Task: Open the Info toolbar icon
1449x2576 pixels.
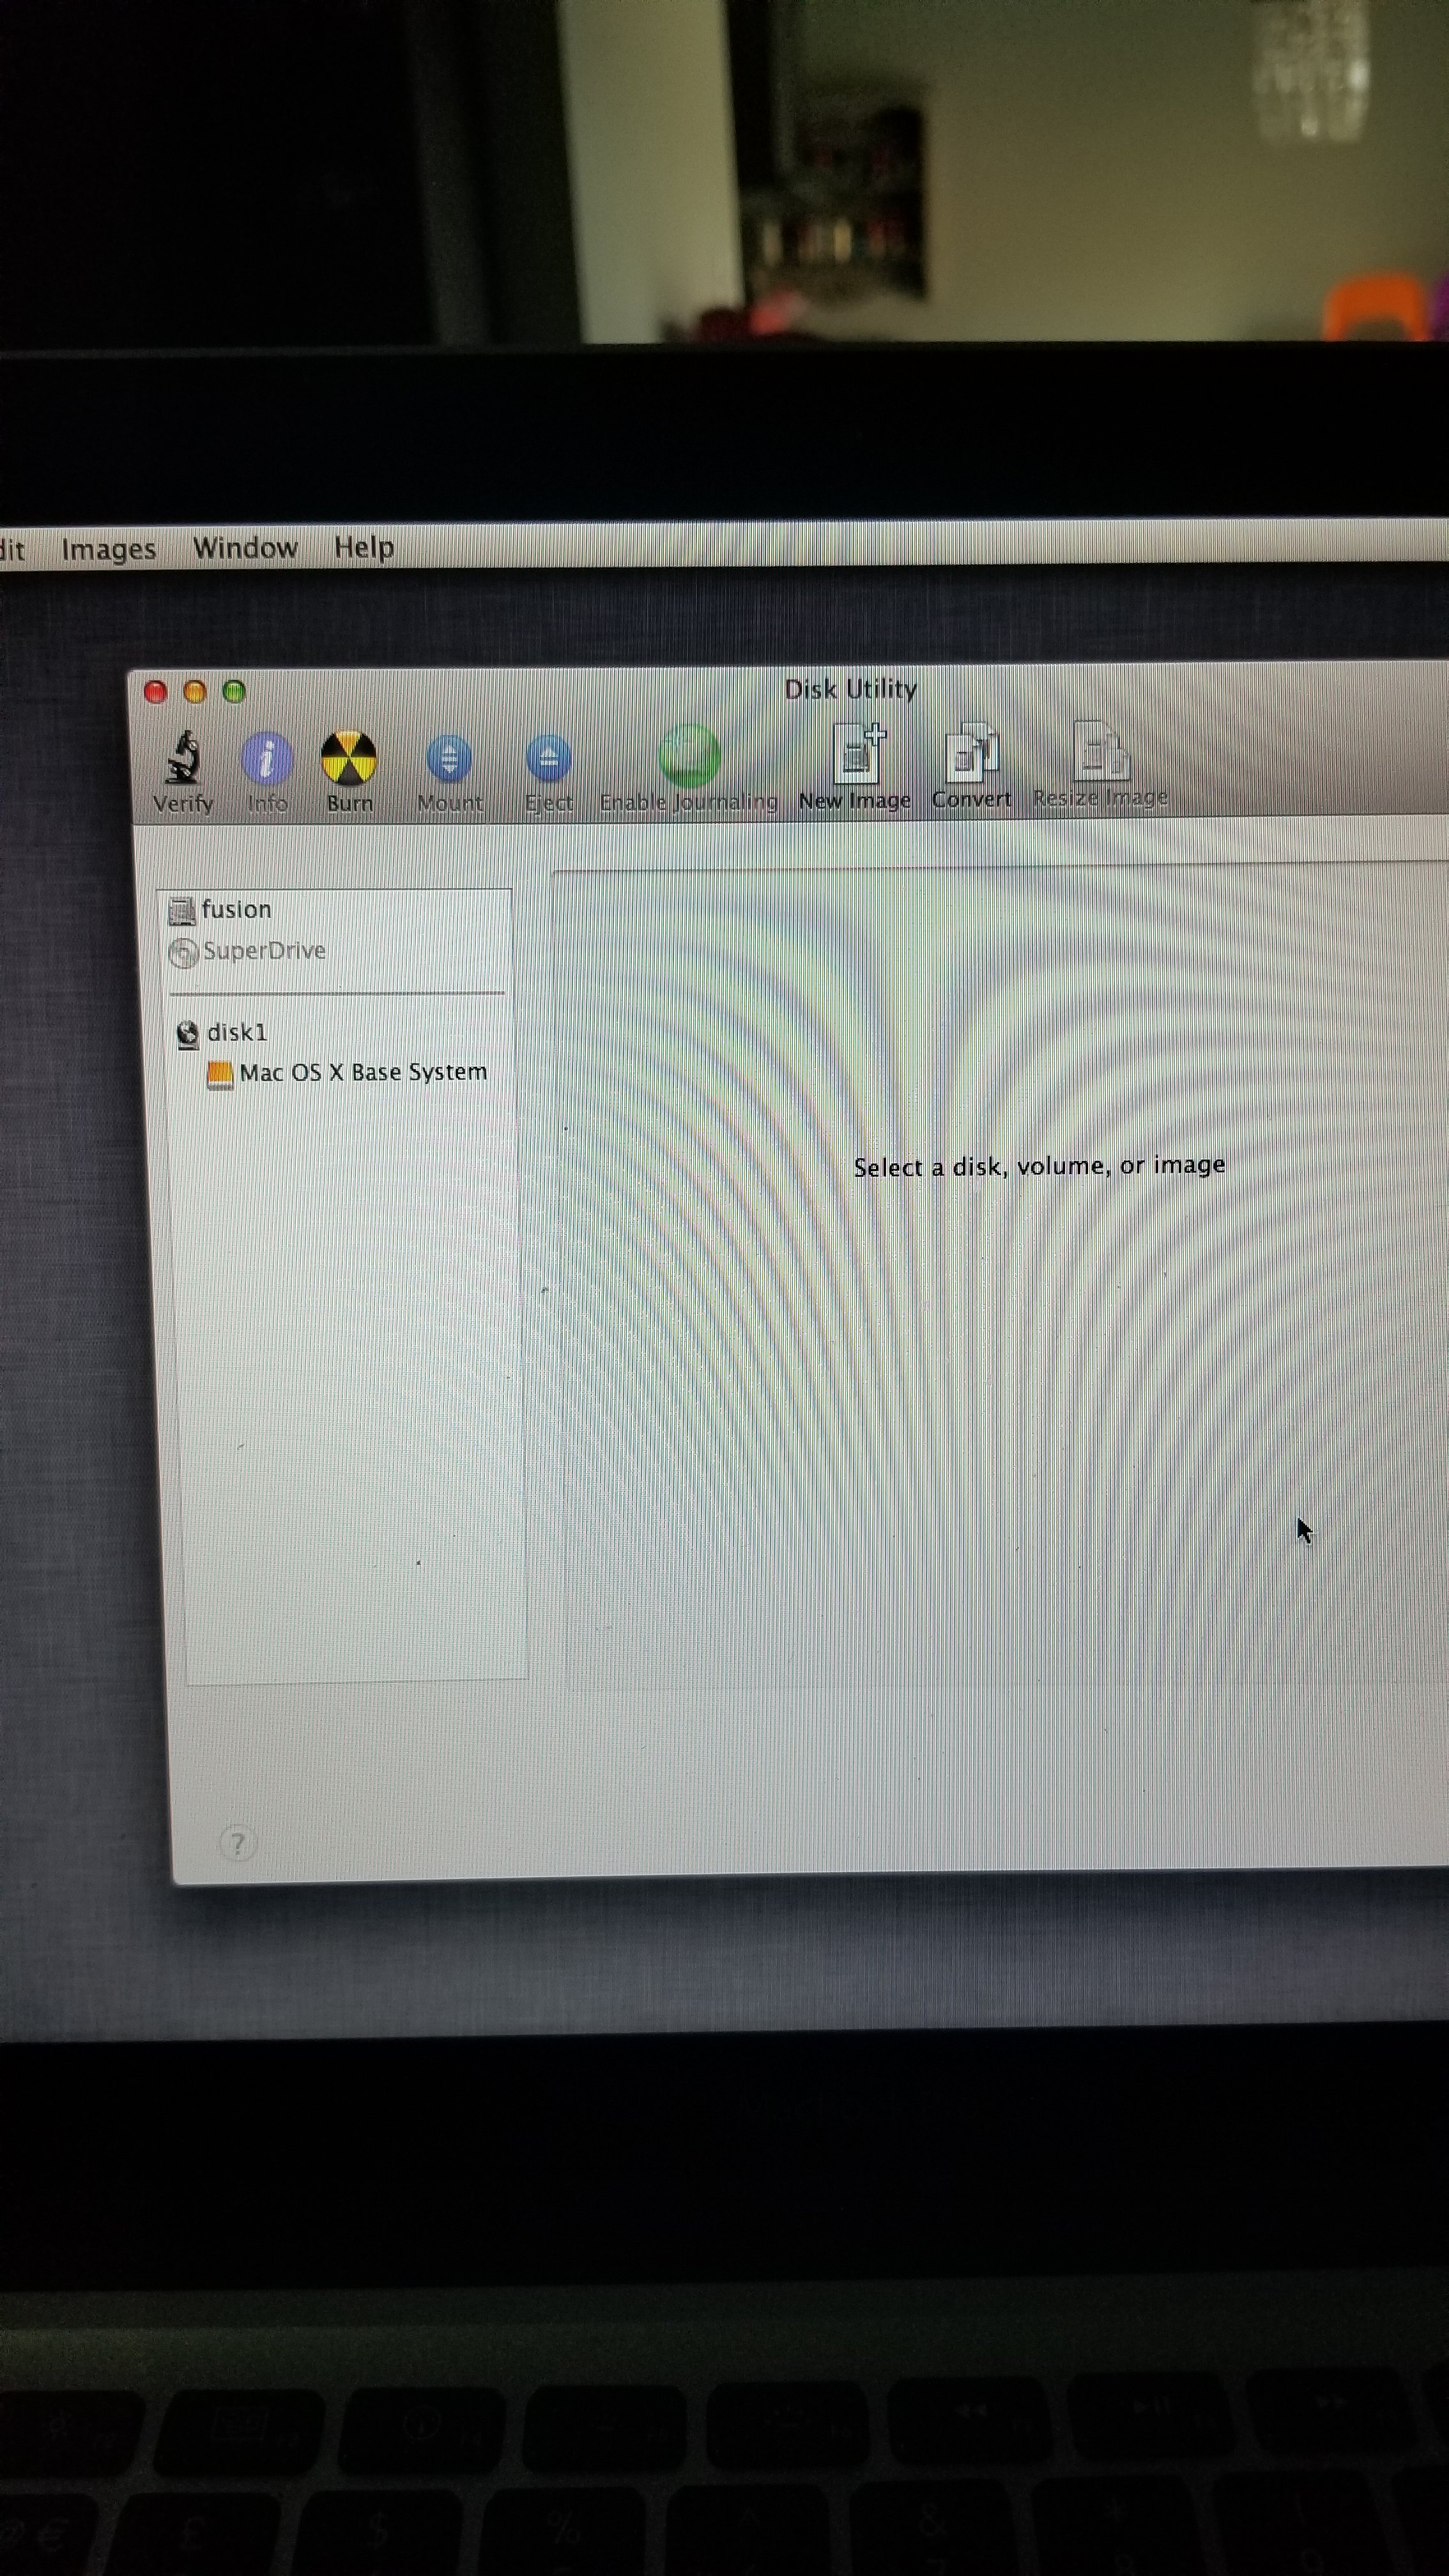Action: pos(267,758)
